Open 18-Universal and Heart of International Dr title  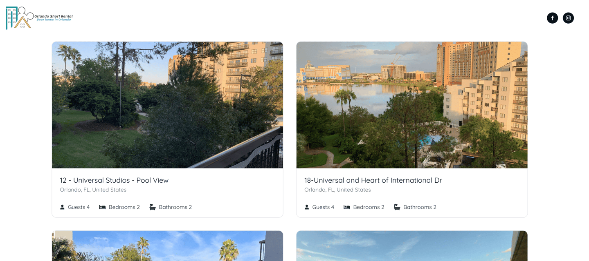pos(373,180)
